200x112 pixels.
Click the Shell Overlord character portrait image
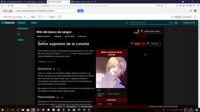pyautogui.click(x=111, y=73)
